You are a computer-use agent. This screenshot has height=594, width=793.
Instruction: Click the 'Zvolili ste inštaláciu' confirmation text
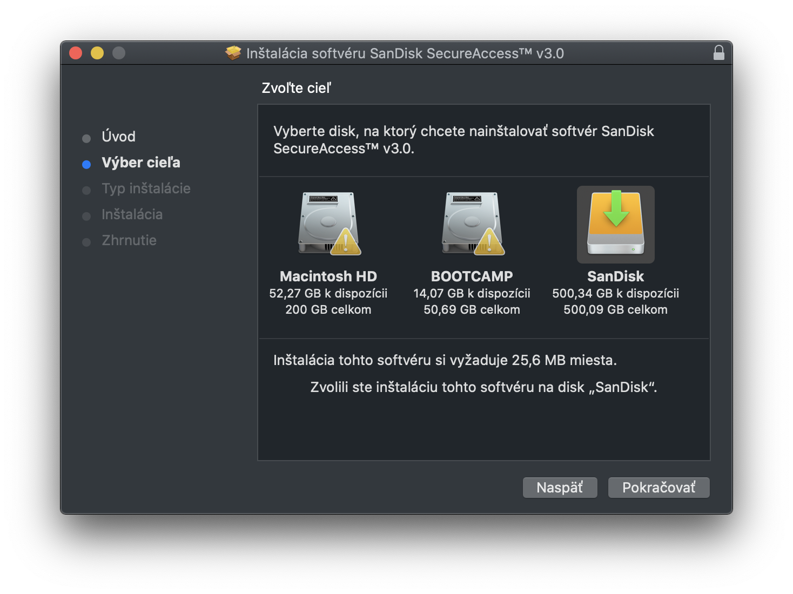coord(484,387)
